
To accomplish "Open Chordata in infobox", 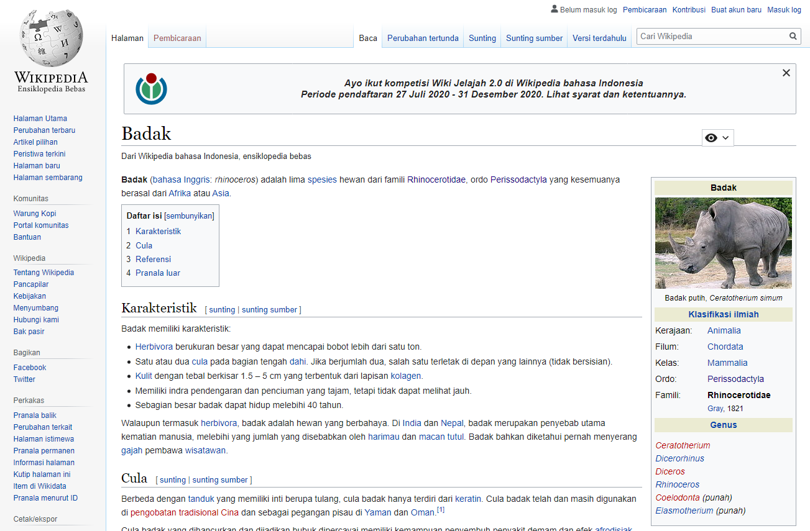I will click(725, 347).
